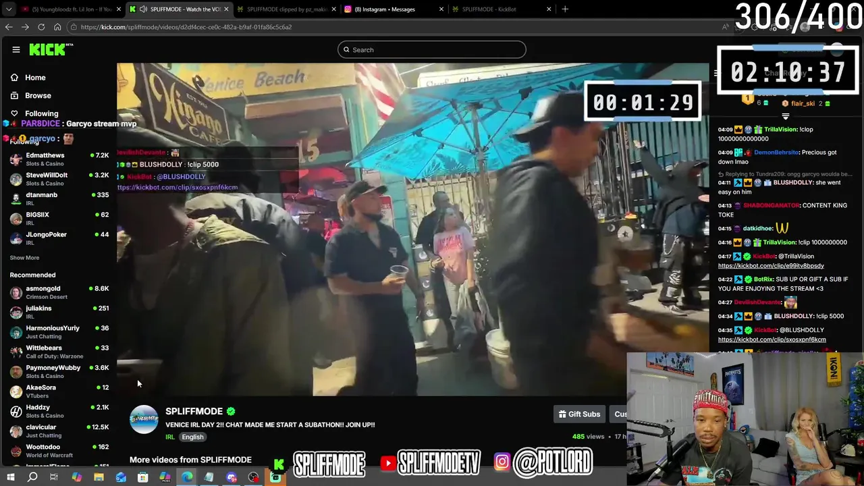Close the Instagram Messages tab
Screen dimensions: 864x486
[441, 9]
